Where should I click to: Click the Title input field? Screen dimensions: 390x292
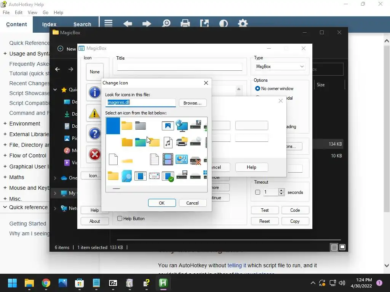[x=180, y=67]
